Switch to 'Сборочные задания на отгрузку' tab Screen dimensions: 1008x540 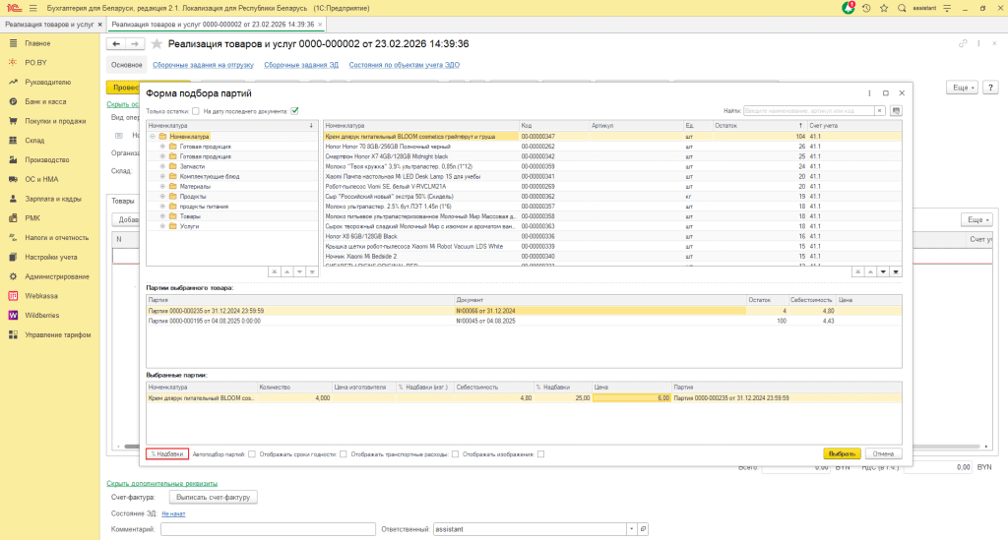coord(201,65)
